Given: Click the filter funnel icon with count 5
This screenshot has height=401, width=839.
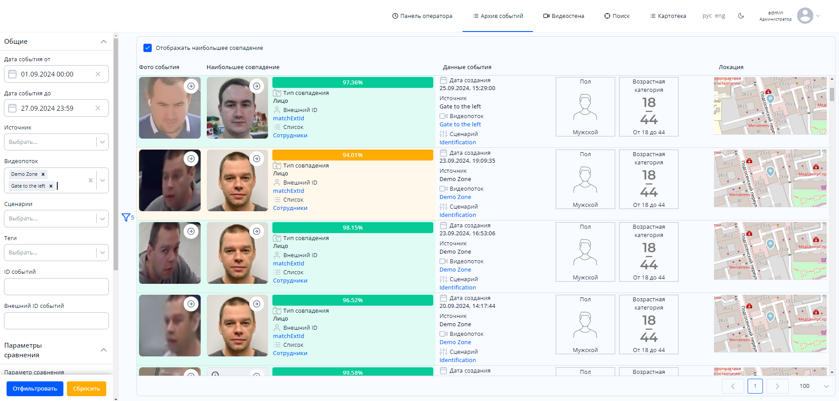Looking at the screenshot, I should [x=126, y=217].
